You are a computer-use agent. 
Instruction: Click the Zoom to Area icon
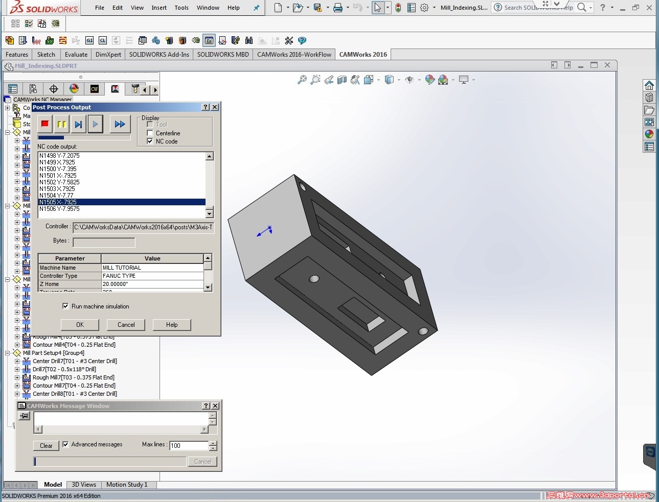point(315,80)
